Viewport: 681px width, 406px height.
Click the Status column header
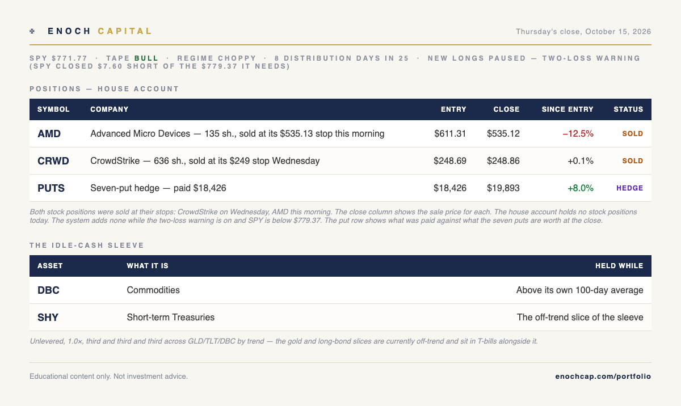click(x=628, y=109)
